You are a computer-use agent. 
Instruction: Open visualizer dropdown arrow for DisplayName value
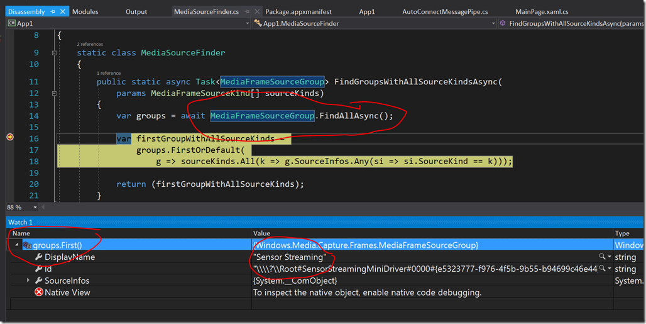[x=610, y=257]
